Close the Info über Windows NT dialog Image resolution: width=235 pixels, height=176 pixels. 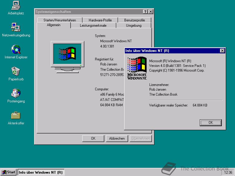pos(222,51)
